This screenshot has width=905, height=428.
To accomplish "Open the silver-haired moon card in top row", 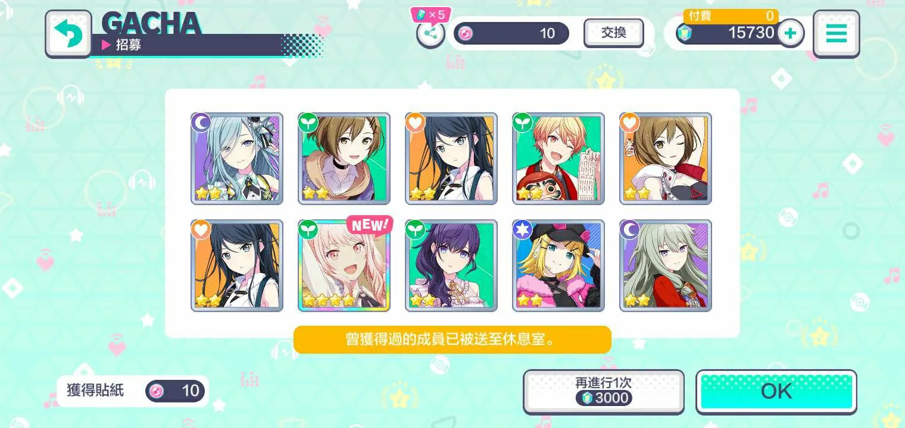I will coord(237,159).
